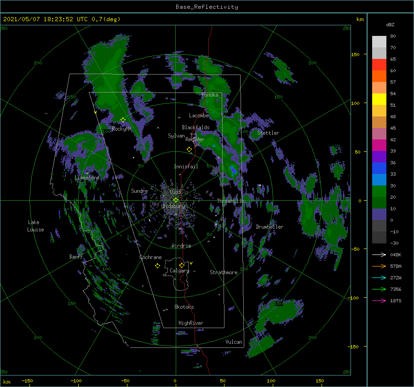Click the Calgary city label
Viewport: 414px width, 387px height.
(179, 271)
